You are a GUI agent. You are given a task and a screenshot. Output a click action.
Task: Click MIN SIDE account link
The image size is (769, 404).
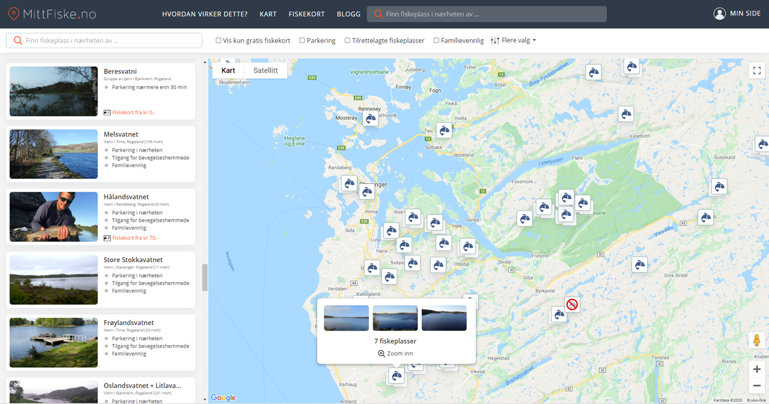pyautogui.click(x=745, y=14)
